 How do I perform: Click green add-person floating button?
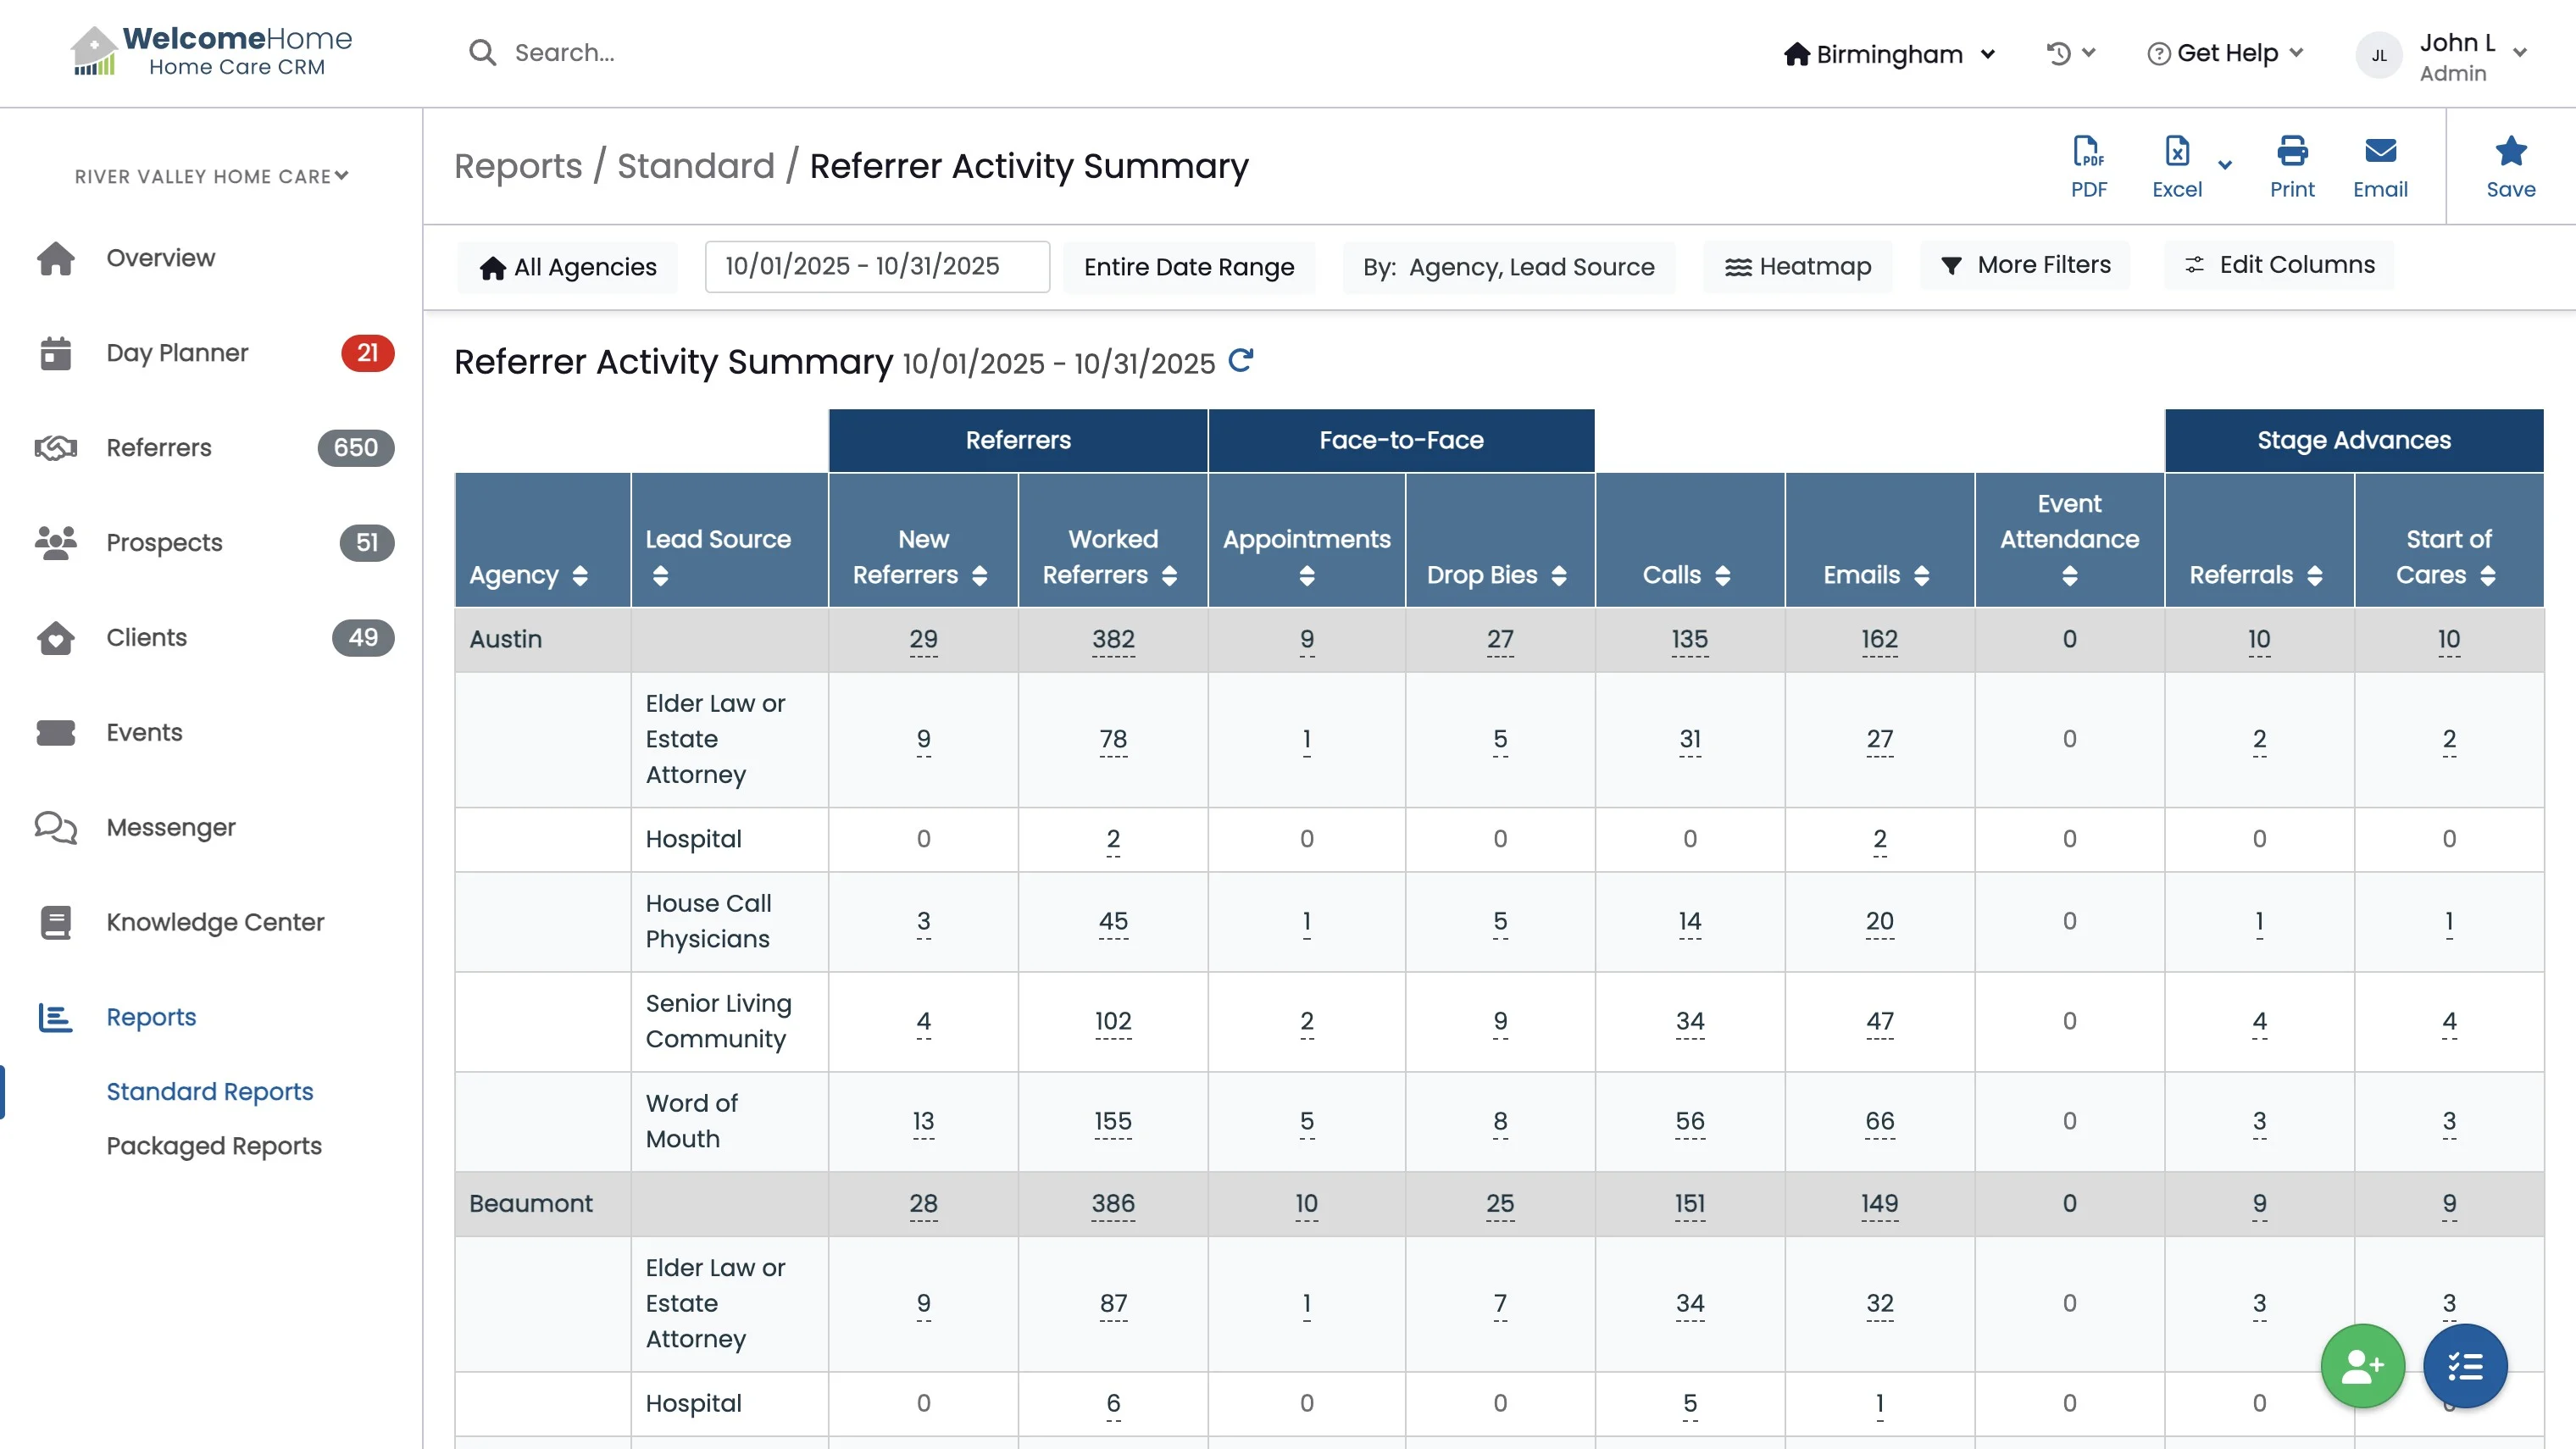2362,1366
